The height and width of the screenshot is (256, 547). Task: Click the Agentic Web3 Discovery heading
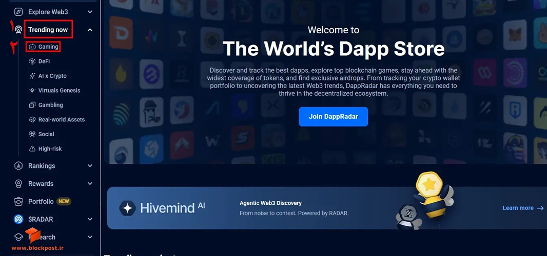271,203
